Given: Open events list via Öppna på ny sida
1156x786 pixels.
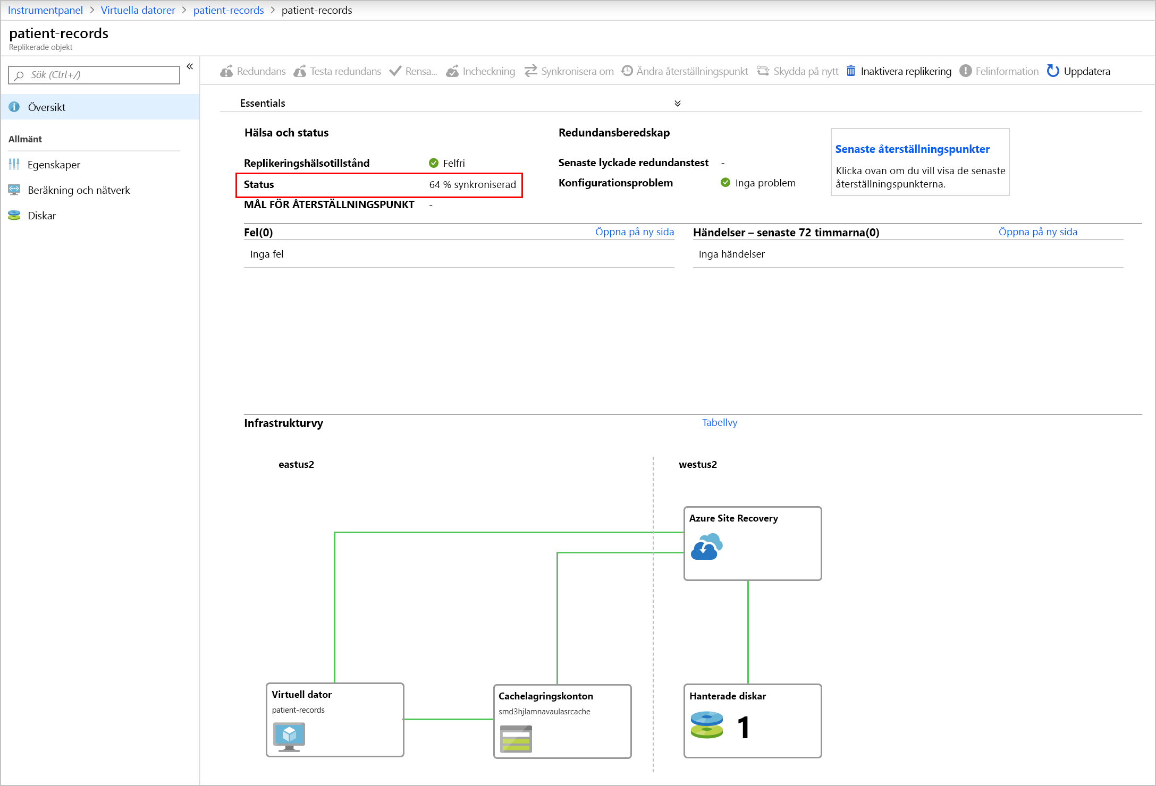Looking at the screenshot, I should click(1038, 232).
